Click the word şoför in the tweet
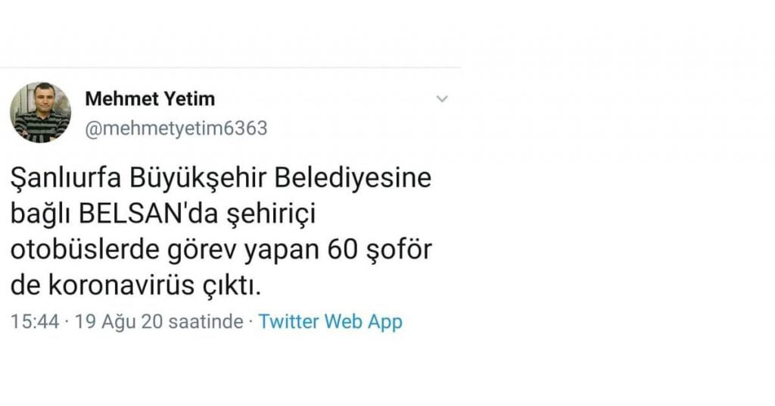Image resolution: width=775 pixels, height=406 pixels. (398, 251)
